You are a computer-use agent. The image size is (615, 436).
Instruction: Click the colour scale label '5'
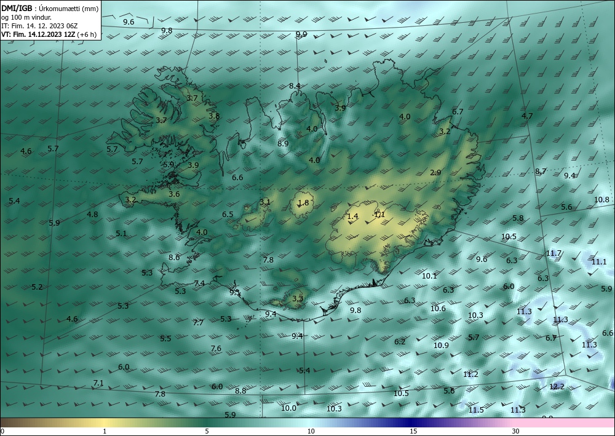click(x=207, y=431)
